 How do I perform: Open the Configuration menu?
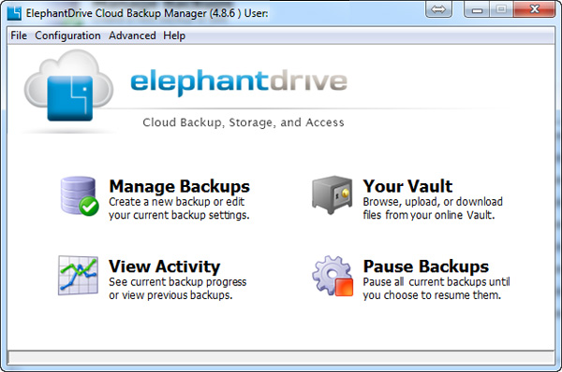67,36
